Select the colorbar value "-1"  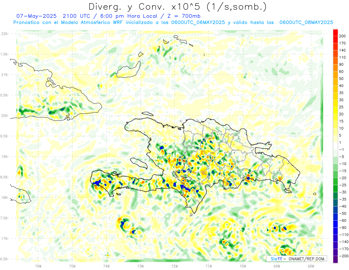342,150
